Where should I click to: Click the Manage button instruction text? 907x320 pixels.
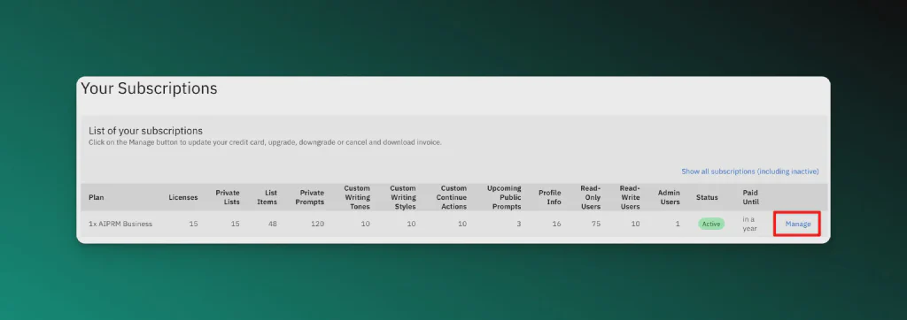(x=265, y=142)
